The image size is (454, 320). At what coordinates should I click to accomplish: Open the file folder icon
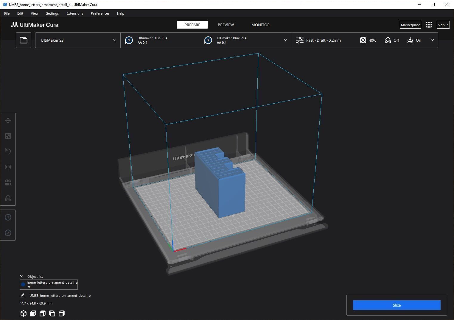(x=24, y=40)
